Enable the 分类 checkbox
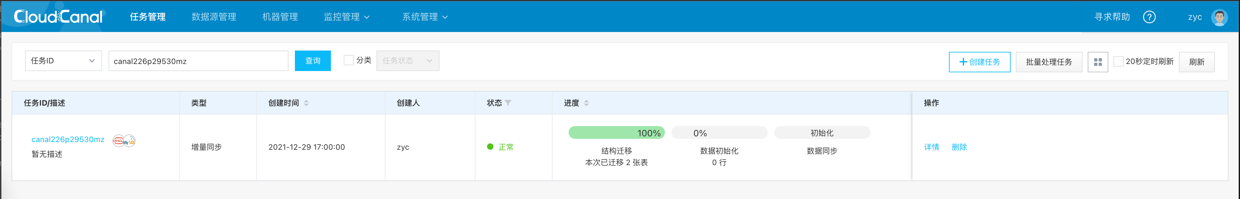This screenshot has height=199, width=1240. [x=349, y=60]
